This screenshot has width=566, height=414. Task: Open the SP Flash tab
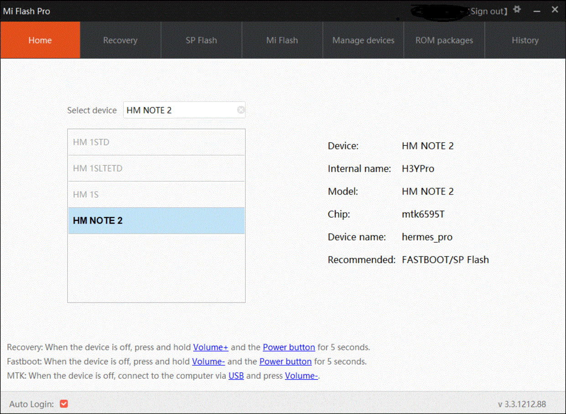point(201,40)
